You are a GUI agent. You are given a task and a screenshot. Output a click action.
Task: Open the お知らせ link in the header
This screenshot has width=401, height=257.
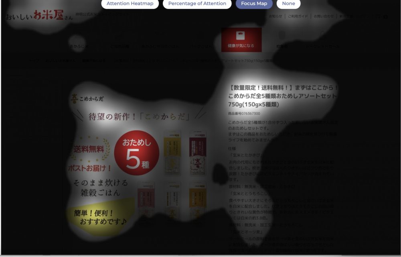pos(275,16)
